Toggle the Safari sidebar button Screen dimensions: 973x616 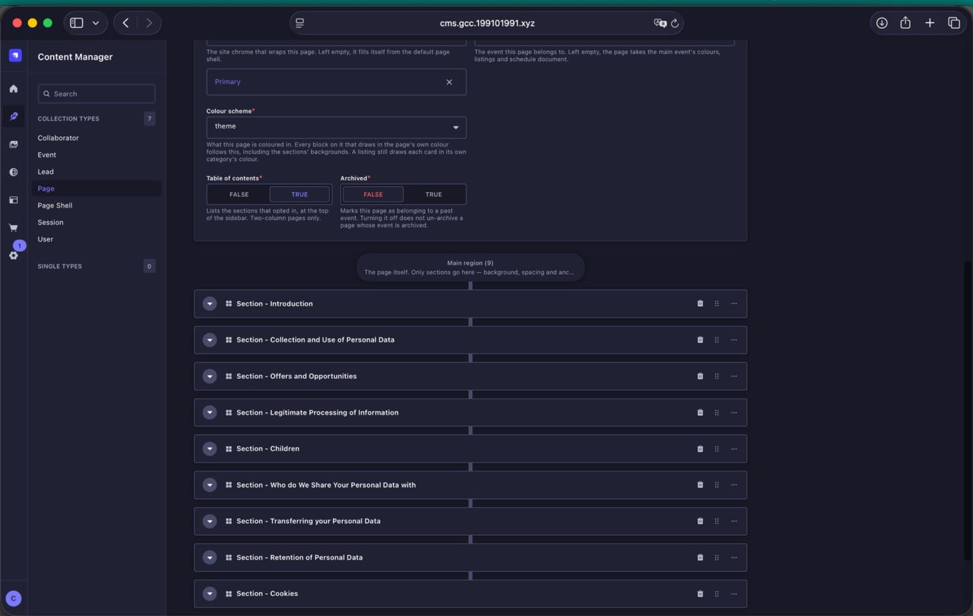tap(76, 23)
